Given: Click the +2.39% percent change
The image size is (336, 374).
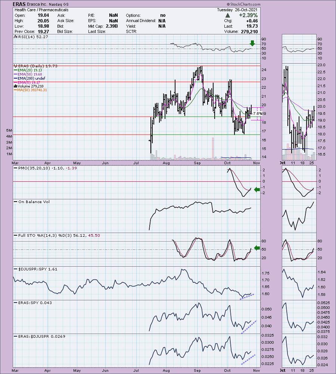Looking at the screenshot, I should click(x=248, y=15).
